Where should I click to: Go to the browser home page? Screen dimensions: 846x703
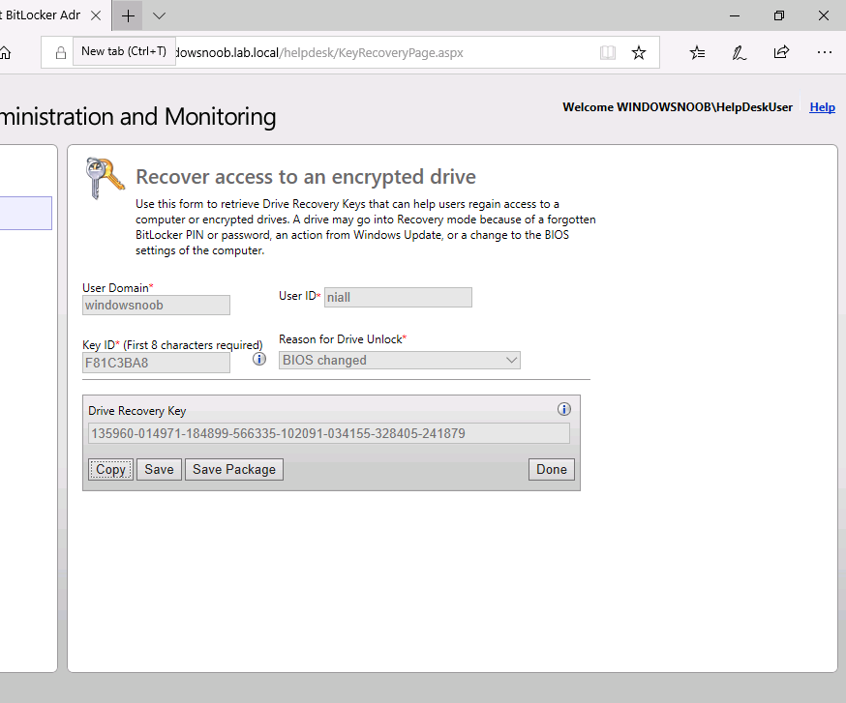tap(5, 52)
